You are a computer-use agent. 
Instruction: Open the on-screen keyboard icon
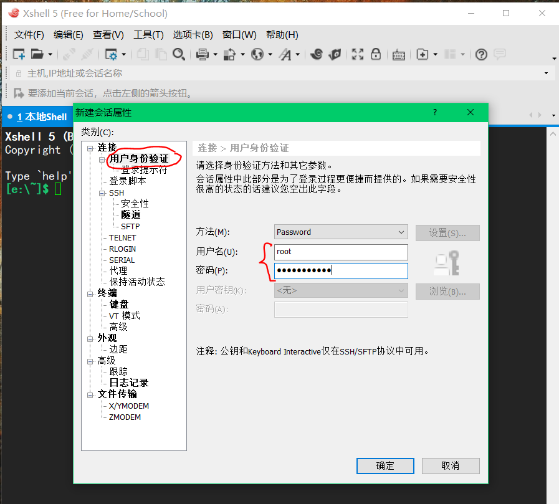399,55
